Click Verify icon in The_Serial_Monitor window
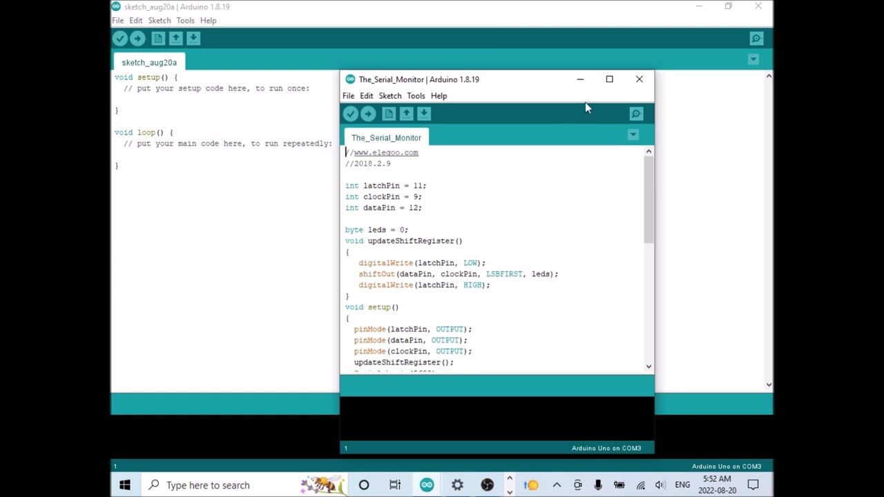Image resolution: width=884 pixels, height=497 pixels. pos(351,114)
